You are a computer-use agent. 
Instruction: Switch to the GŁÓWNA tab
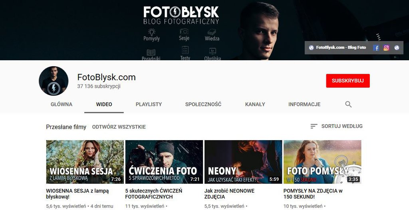pyautogui.click(x=62, y=104)
